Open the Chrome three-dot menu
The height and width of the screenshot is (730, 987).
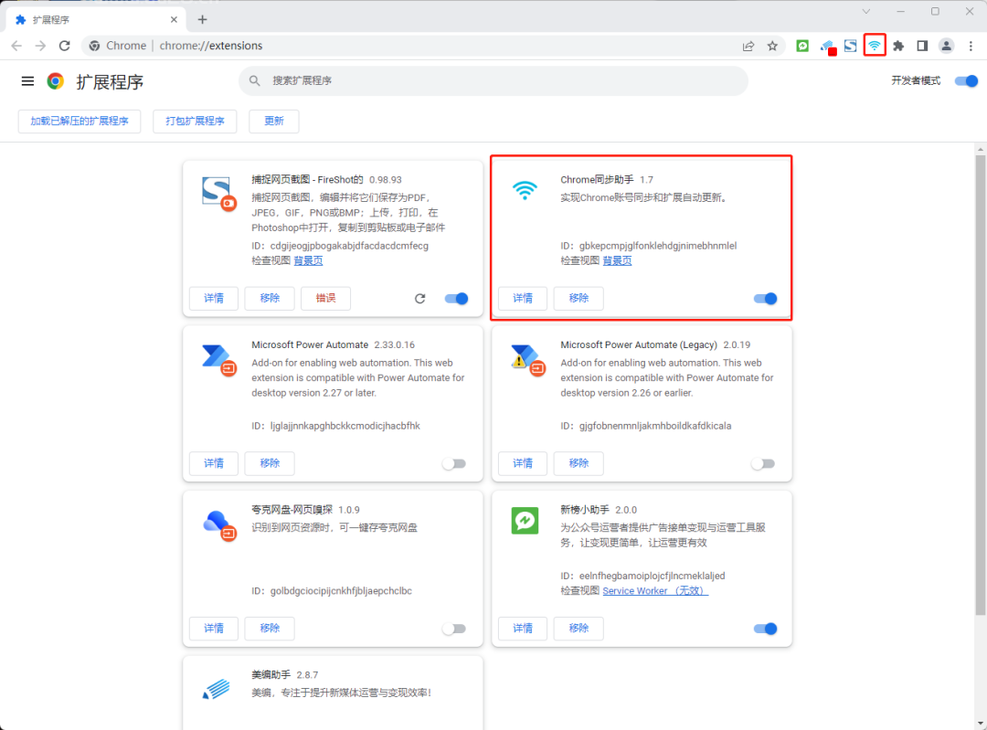pos(971,46)
